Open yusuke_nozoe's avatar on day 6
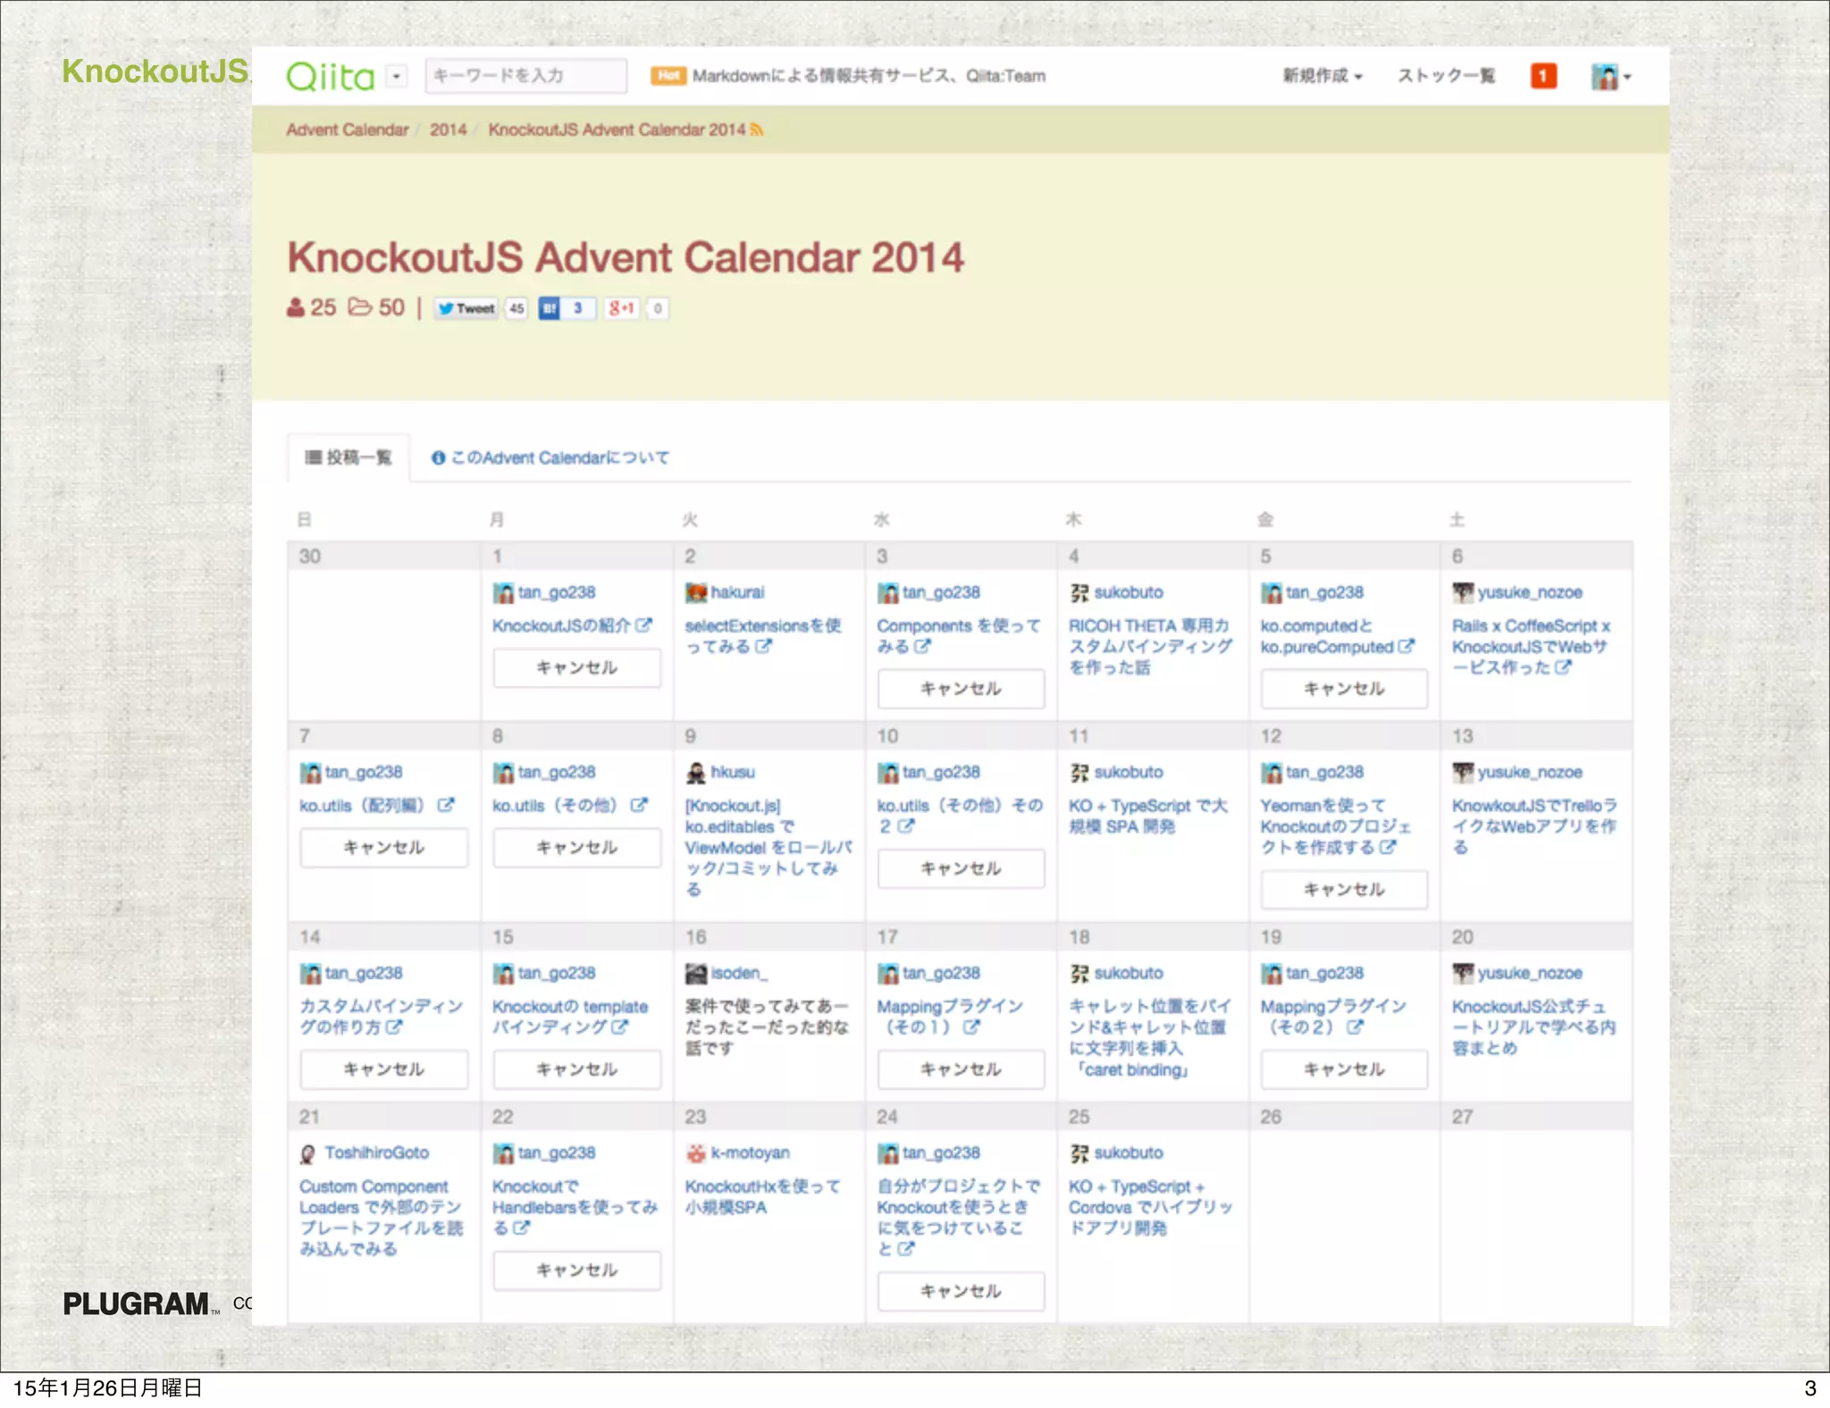 [x=1463, y=592]
